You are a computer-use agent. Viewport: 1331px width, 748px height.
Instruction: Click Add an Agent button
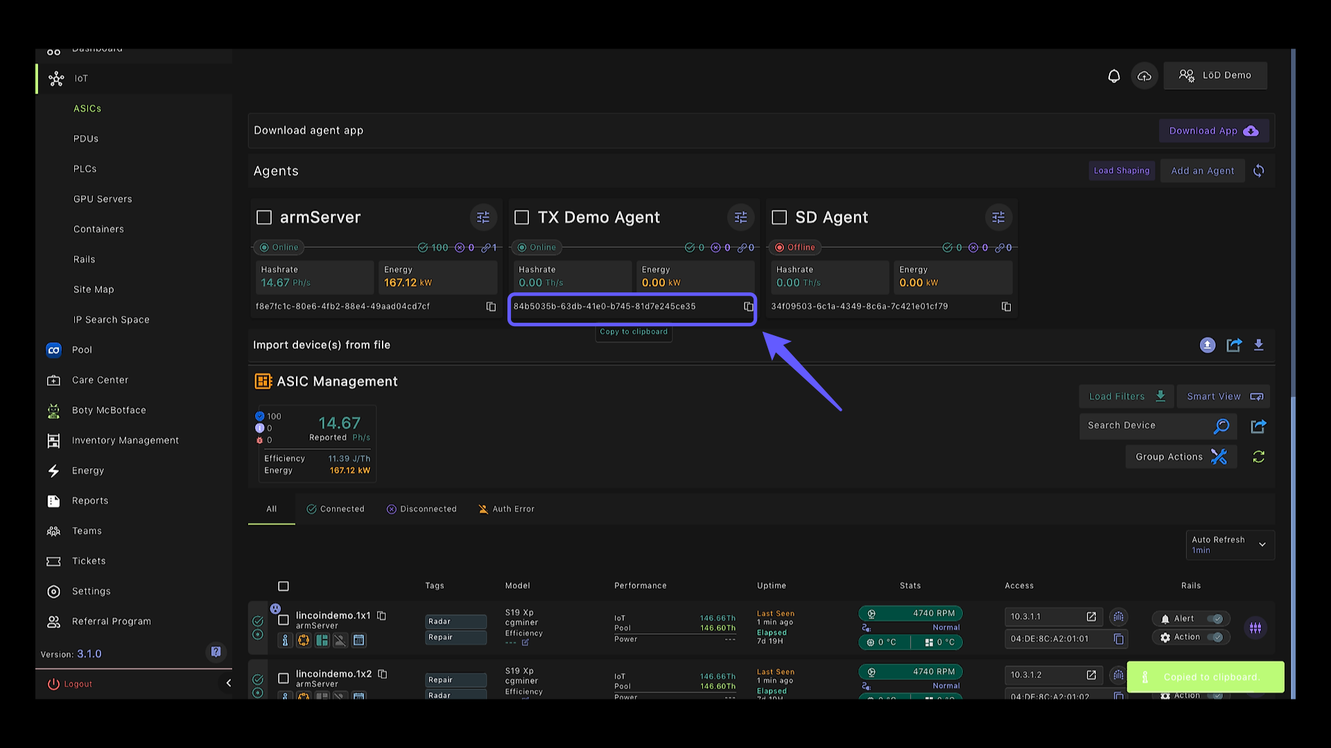click(x=1203, y=170)
